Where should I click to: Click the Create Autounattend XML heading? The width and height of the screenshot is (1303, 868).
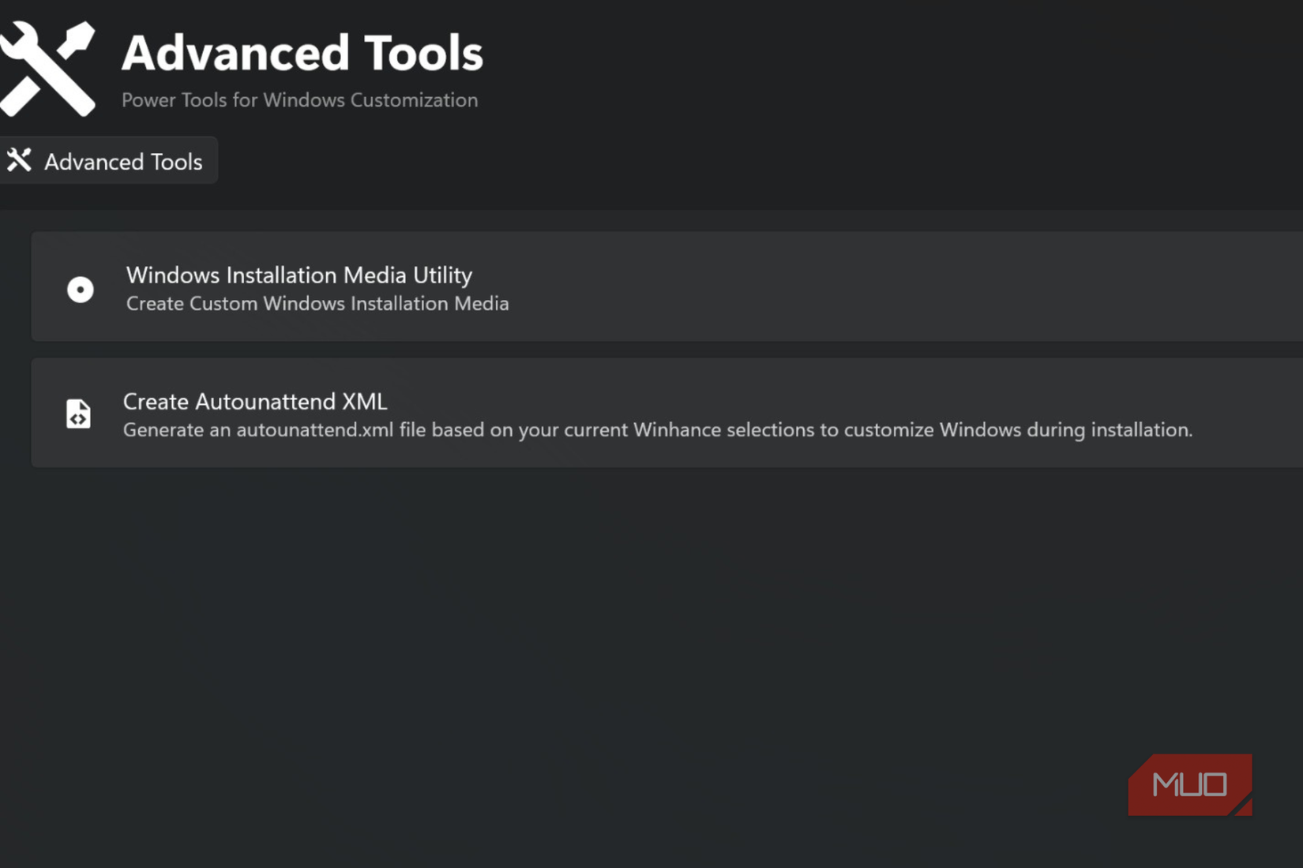point(254,402)
